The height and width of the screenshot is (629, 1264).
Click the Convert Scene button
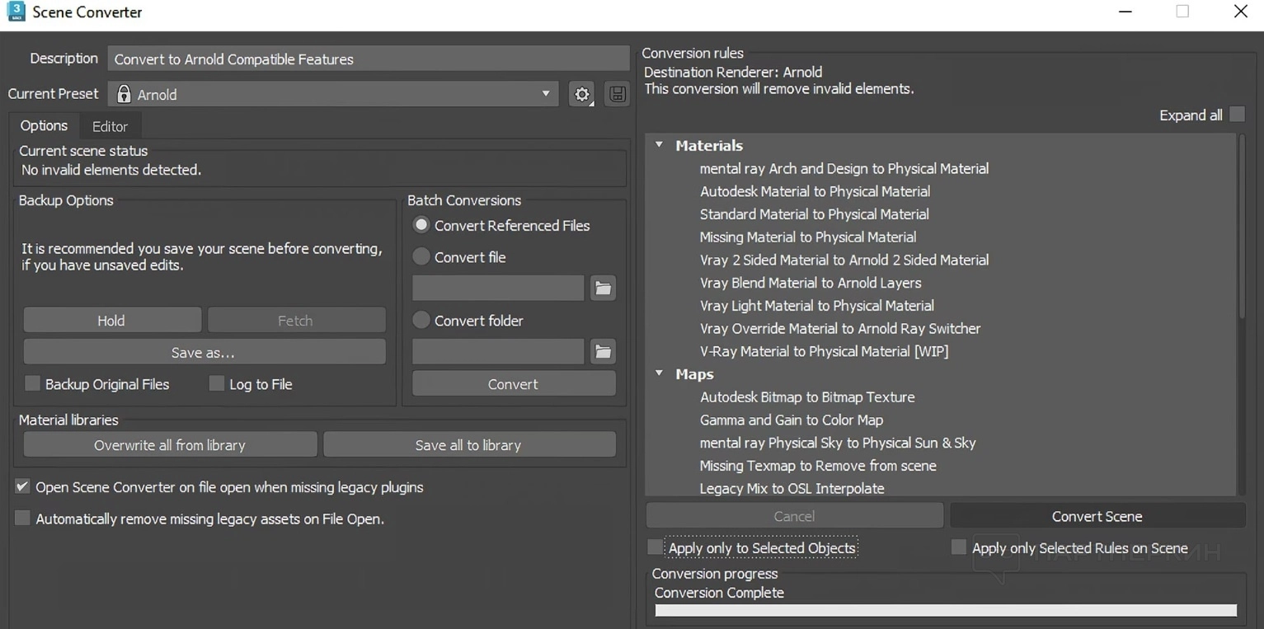pyautogui.click(x=1097, y=516)
